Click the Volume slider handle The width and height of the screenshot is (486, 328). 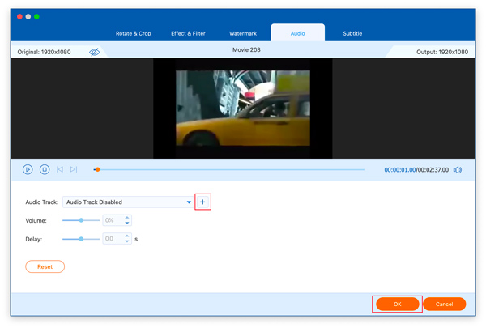tap(81, 220)
